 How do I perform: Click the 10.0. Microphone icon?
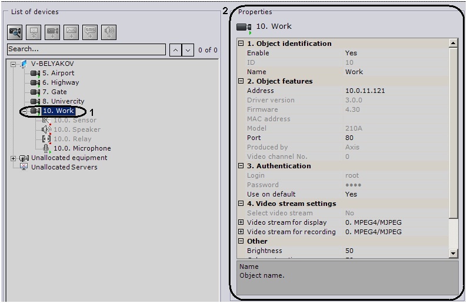[46, 148]
